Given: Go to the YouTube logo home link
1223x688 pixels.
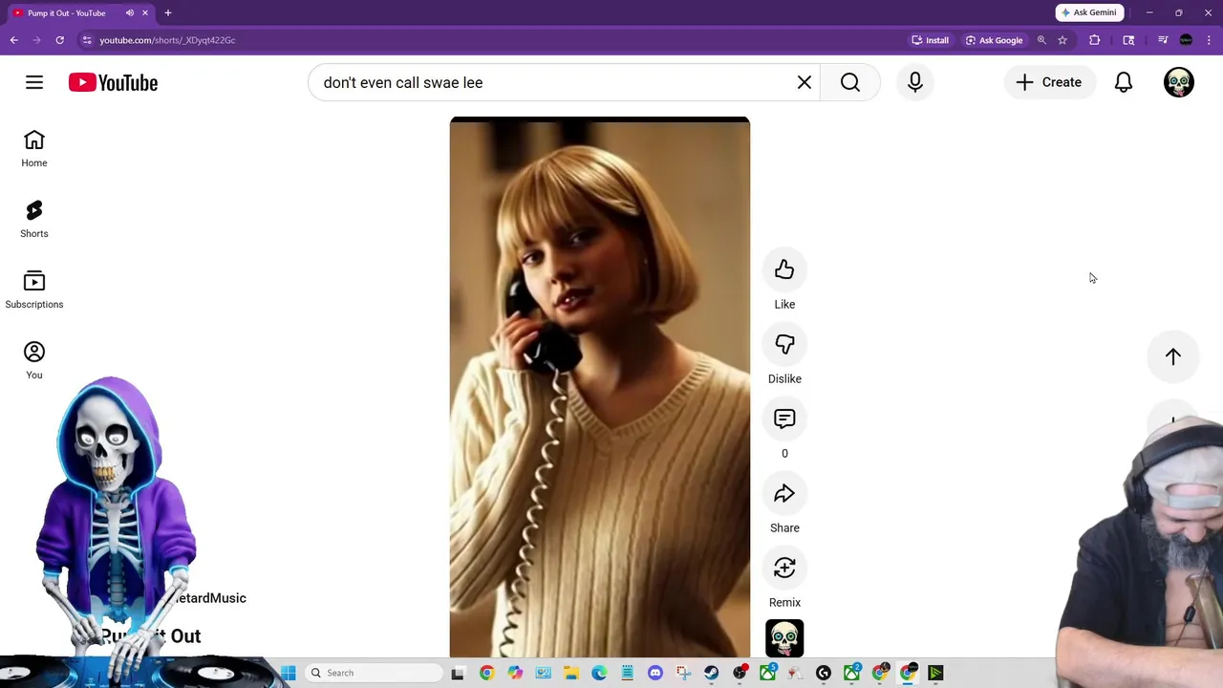Looking at the screenshot, I should point(113,83).
